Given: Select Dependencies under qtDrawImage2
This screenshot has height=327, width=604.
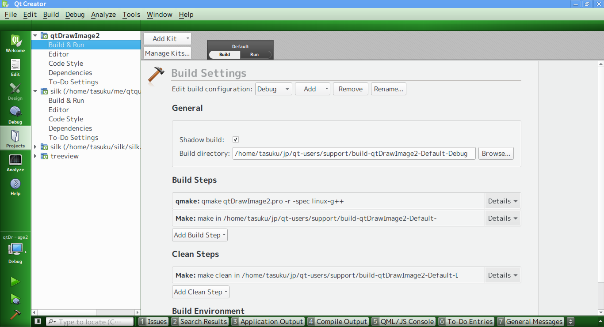Looking at the screenshot, I should [70, 73].
